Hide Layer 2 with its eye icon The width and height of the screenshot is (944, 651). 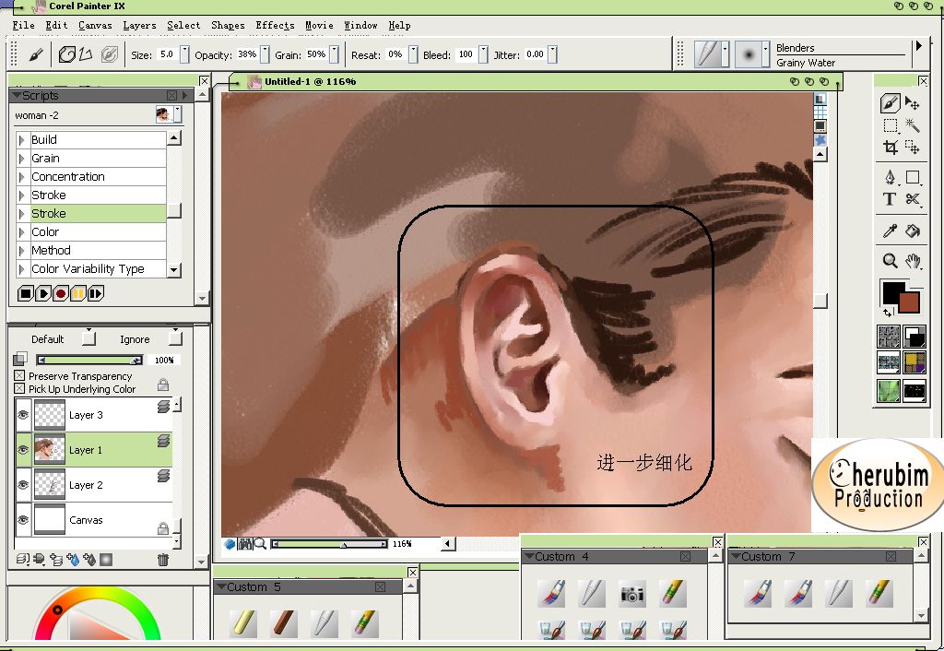(x=23, y=485)
